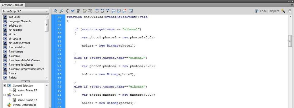Click the toolbox list scrollbar thumb
Image resolution: width=294 pixels, height=108 pixels.
47,25
